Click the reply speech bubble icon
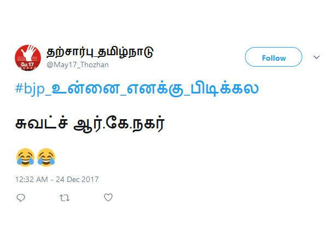 point(21,198)
